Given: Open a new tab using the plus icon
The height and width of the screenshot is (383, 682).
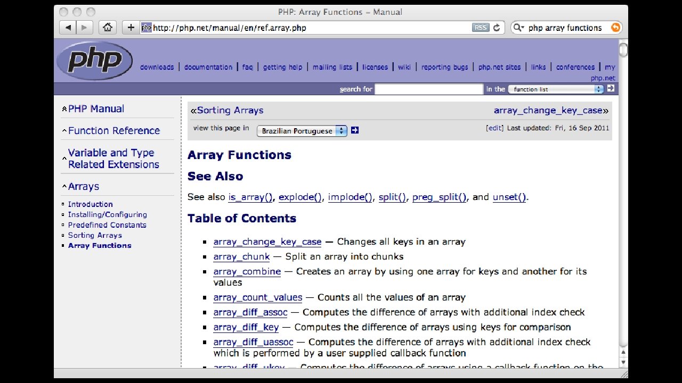Looking at the screenshot, I should pos(130,27).
